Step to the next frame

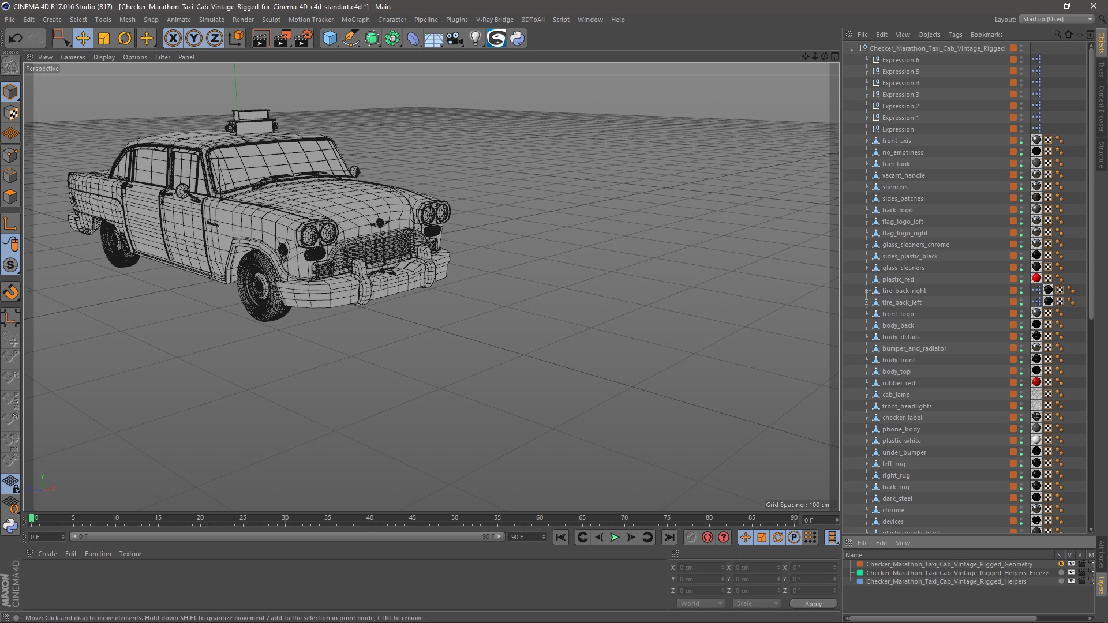[631, 537]
